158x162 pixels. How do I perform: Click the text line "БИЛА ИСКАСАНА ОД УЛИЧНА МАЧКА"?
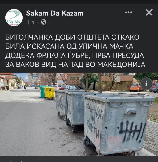69,46
